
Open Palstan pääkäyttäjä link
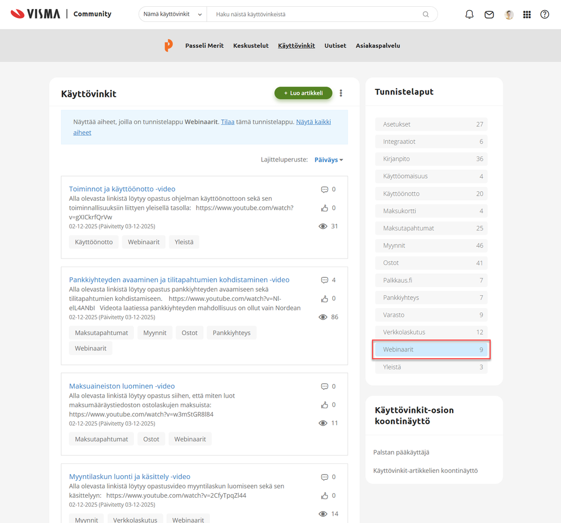point(401,453)
